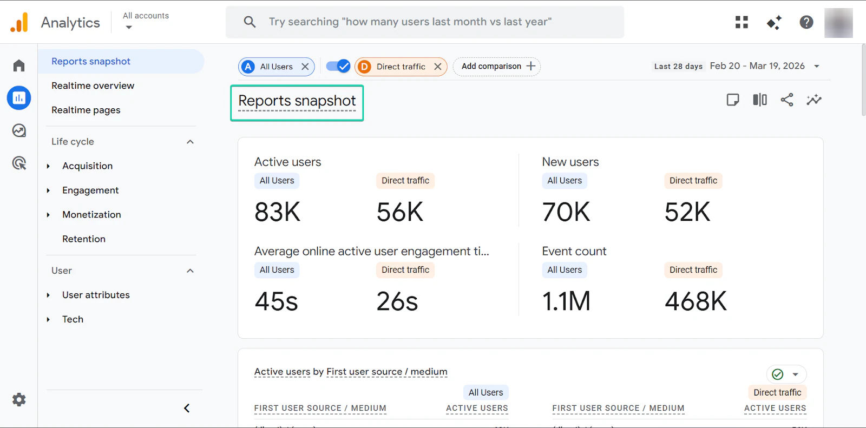866x428 pixels.
Task: Open the Edit comparisons icon
Action: point(760,100)
